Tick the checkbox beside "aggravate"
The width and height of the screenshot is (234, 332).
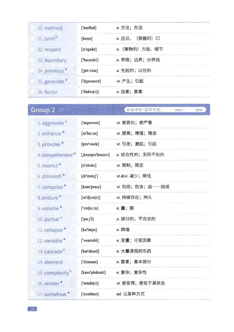[x=32, y=123]
